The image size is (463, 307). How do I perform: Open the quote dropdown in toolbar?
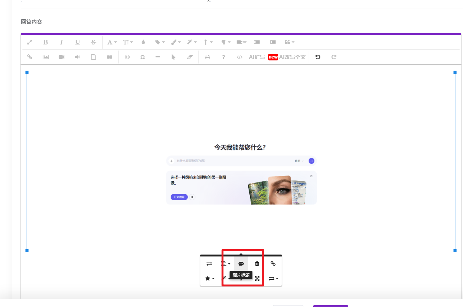[x=289, y=42]
